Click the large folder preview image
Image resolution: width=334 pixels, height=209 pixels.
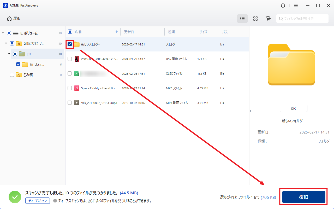pyautogui.click(x=291, y=65)
